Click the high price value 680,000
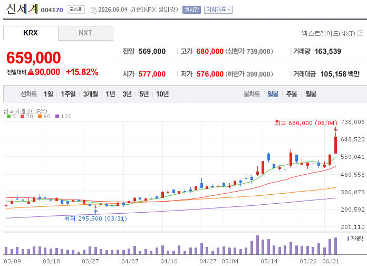 tap(210, 51)
